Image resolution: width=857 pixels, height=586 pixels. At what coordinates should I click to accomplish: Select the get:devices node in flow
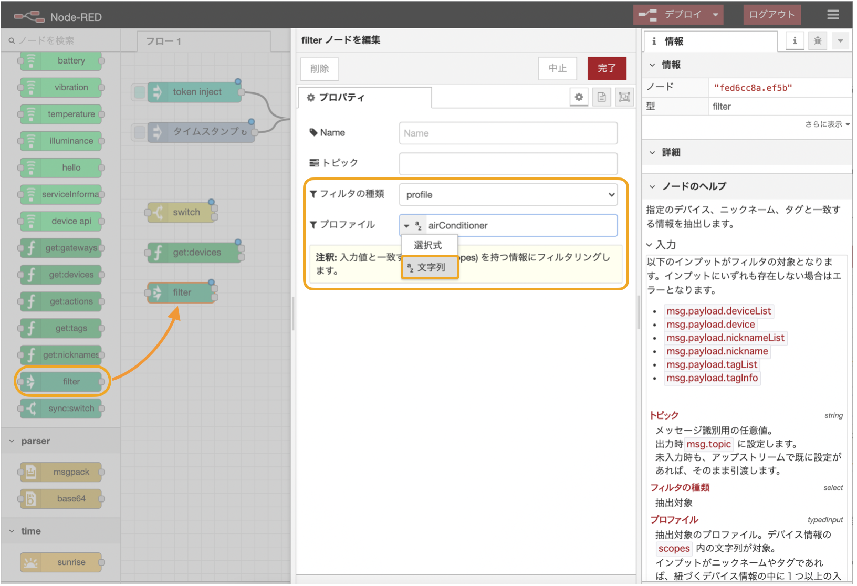[195, 253]
